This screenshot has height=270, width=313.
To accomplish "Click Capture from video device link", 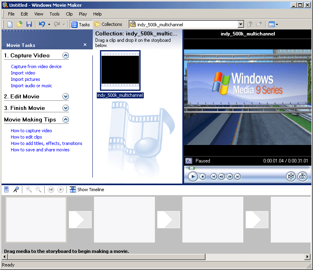I will pos(36,67).
